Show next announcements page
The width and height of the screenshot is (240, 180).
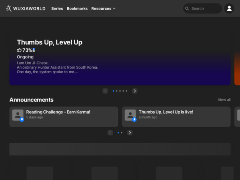(130, 133)
